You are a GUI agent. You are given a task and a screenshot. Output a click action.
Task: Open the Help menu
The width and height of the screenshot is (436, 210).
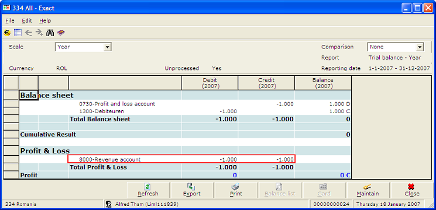45,21
